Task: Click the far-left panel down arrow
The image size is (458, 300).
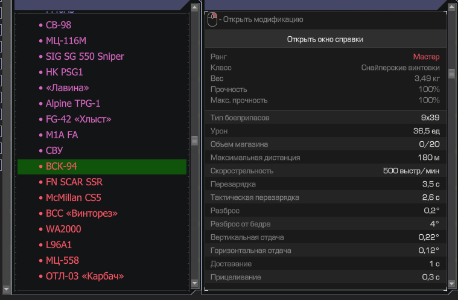Action: (6, 289)
